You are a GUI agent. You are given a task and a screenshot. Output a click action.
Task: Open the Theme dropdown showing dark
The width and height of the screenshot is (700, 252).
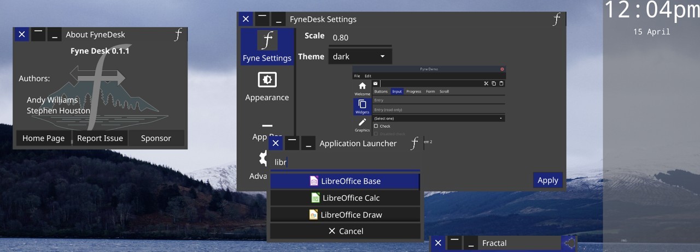point(360,56)
